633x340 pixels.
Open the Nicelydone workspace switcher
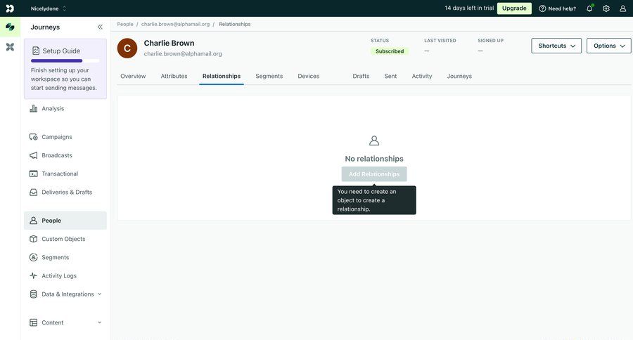(48, 8)
